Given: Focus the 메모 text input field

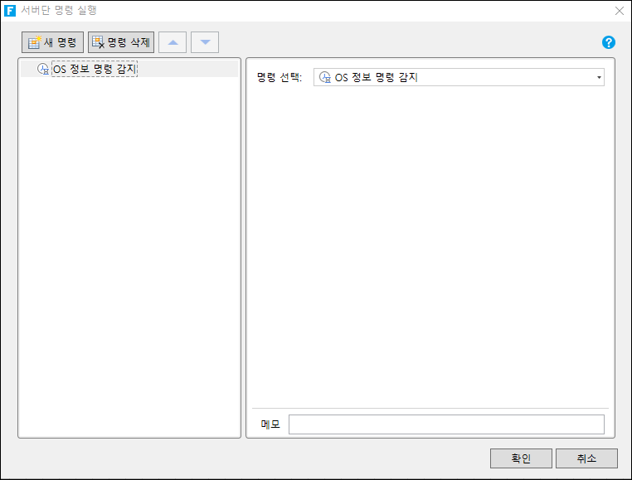Looking at the screenshot, I should 445,424.
